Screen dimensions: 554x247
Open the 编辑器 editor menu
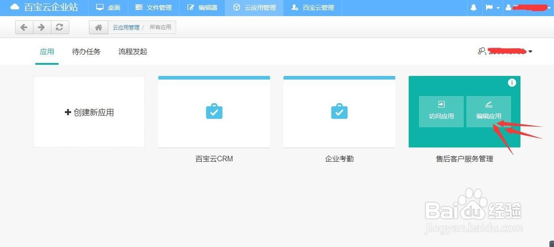202,8
